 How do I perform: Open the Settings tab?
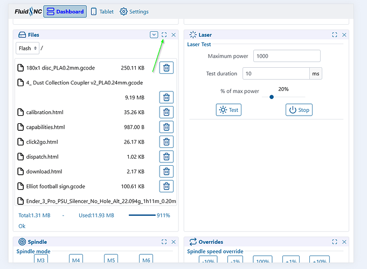click(x=134, y=11)
